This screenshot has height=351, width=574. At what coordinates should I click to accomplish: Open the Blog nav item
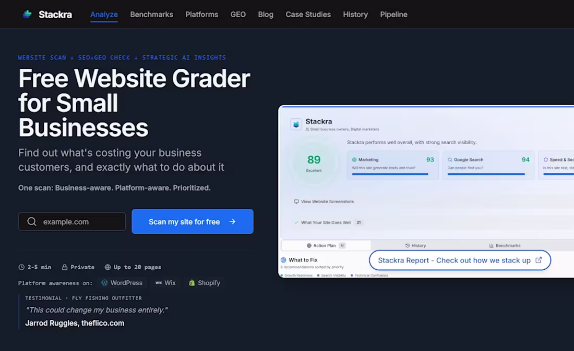tap(266, 15)
